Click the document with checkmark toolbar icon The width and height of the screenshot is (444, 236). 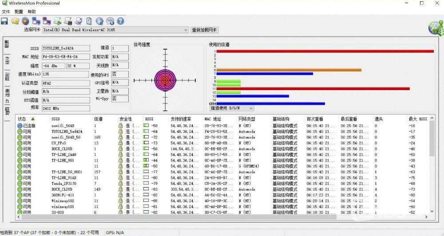(x=79, y=21)
